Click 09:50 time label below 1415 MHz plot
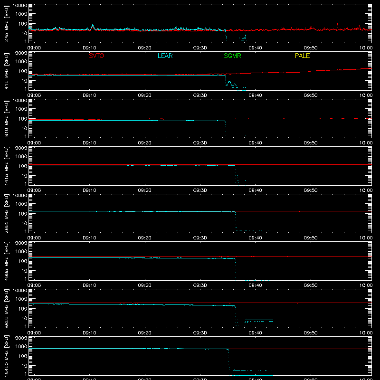 (311, 190)
